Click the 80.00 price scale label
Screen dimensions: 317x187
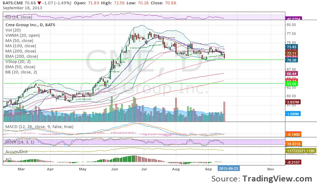click(291, 25)
